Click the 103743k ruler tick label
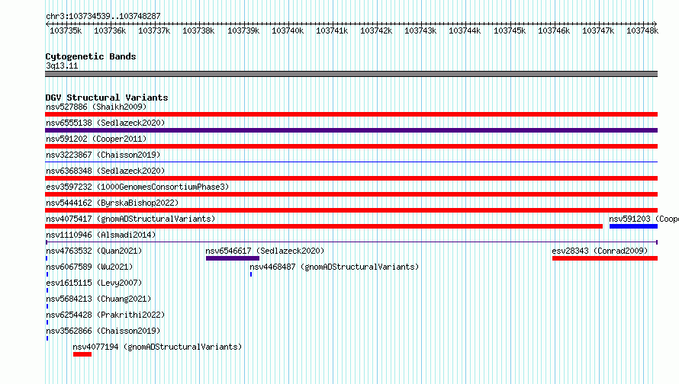 pyautogui.click(x=420, y=30)
